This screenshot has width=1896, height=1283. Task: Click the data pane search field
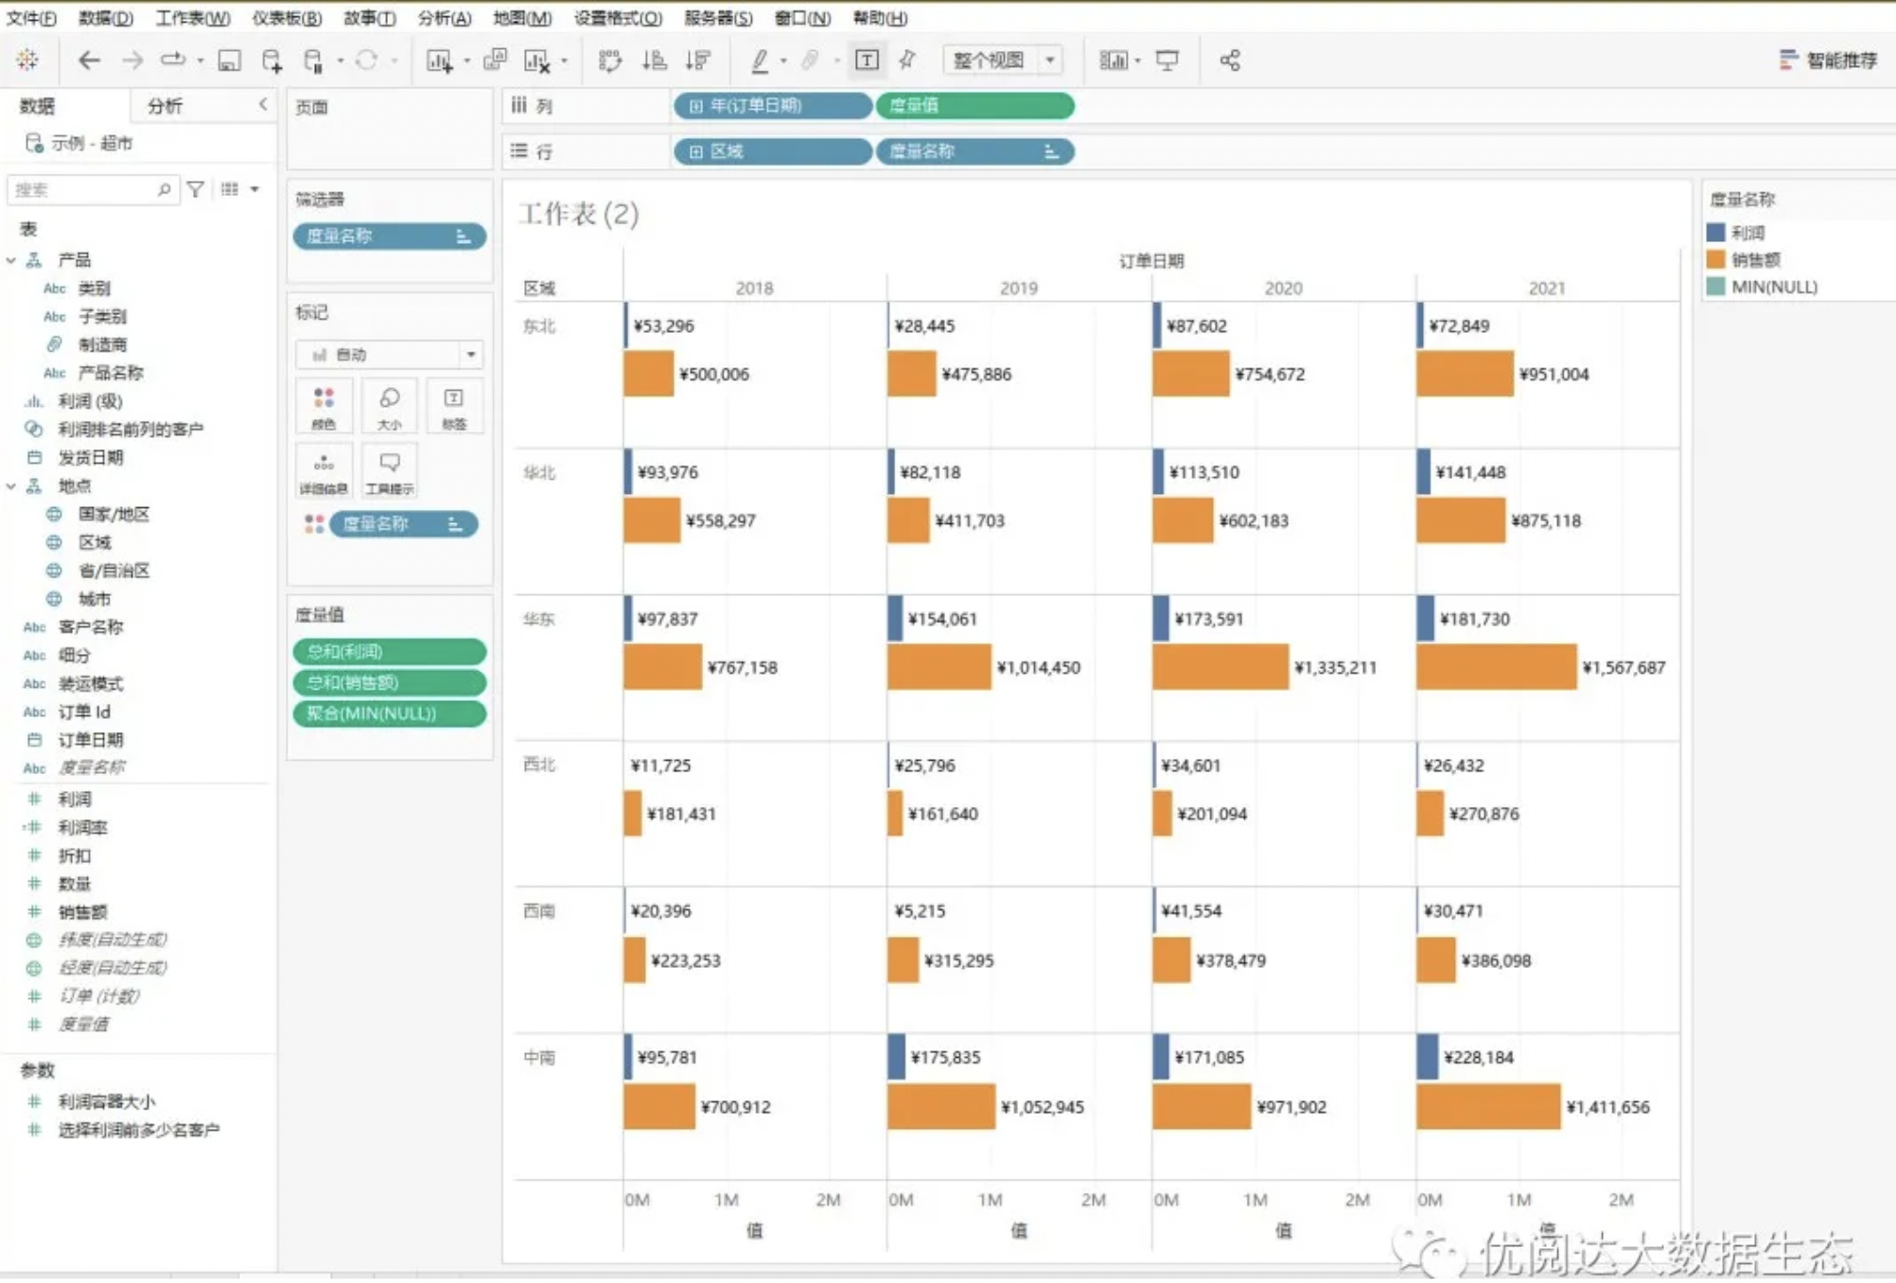coord(92,189)
